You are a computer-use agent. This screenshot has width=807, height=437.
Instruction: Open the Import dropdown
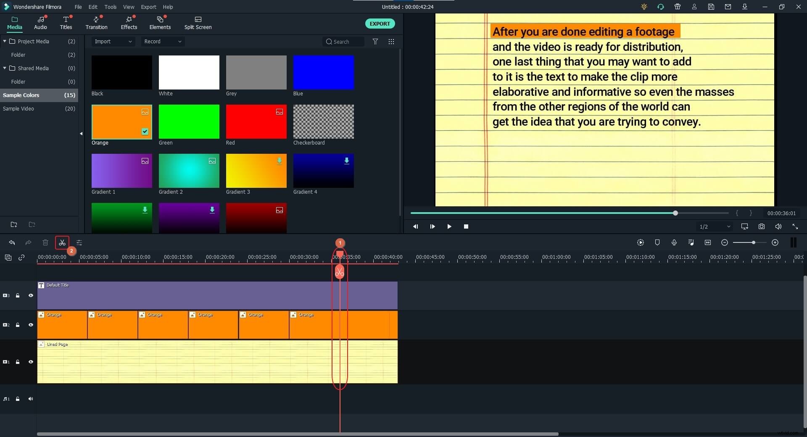(x=112, y=41)
